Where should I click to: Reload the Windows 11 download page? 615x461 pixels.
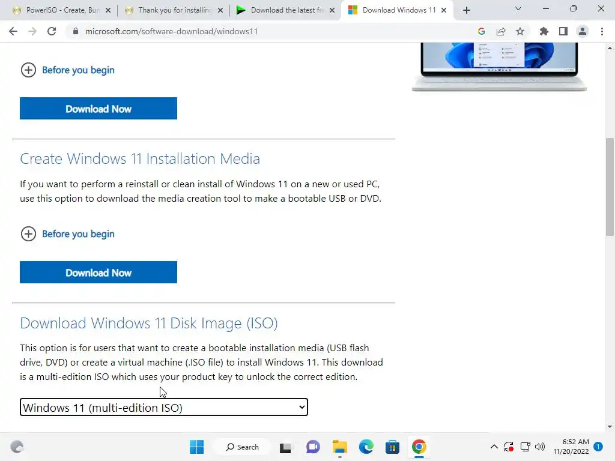tap(52, 31)
